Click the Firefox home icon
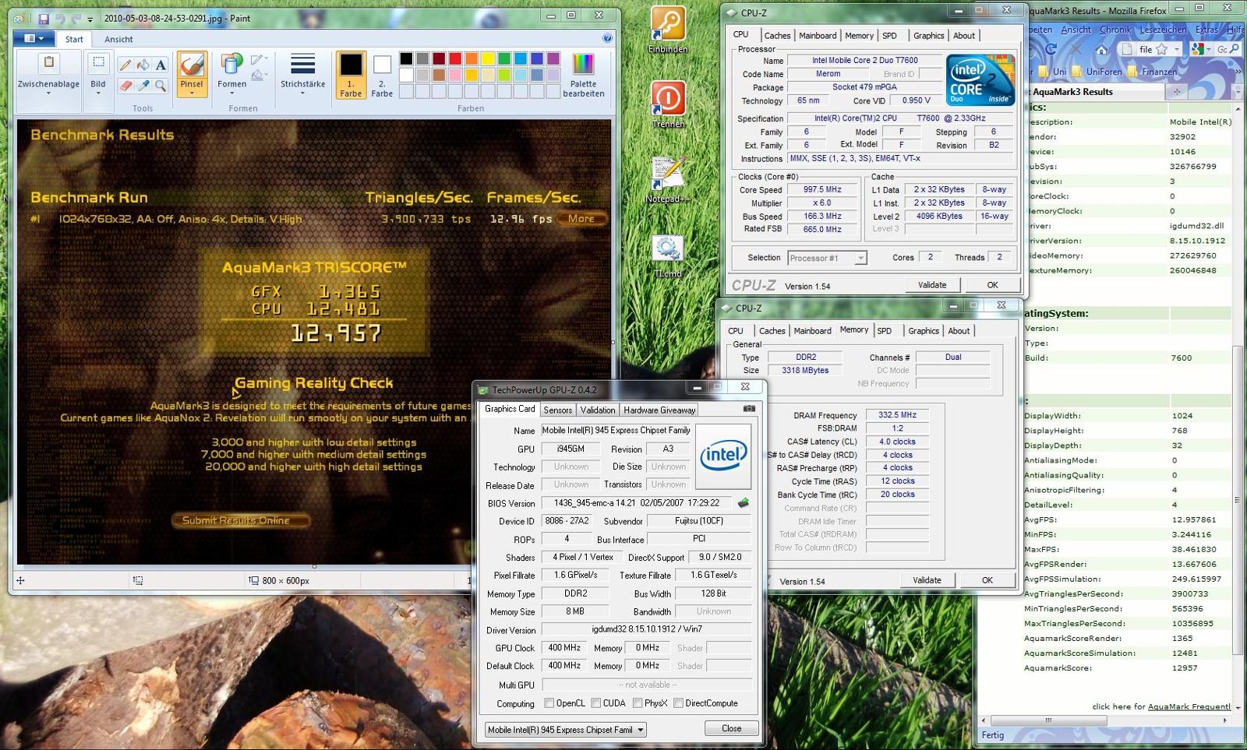Screen dimensions: 1247x750 pos(1101,49)
